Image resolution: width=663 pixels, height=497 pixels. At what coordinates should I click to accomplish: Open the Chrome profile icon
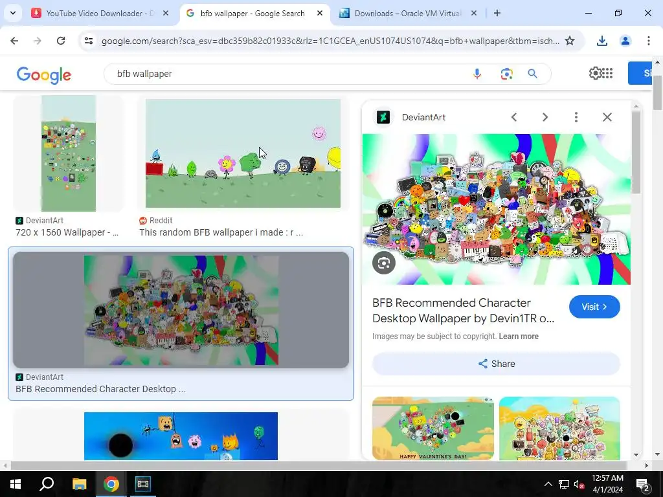tap(625, 41)
